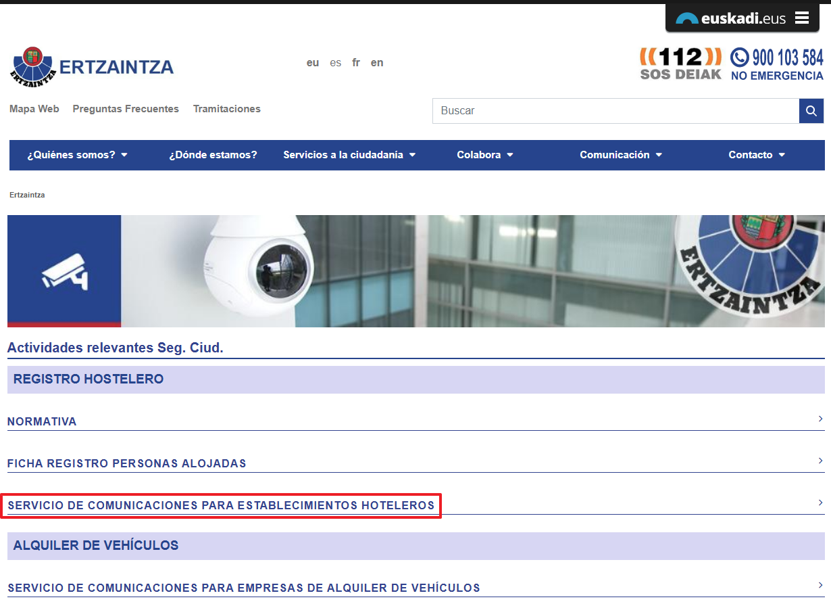Click the arrow next to Normativa

pos(820,419)
